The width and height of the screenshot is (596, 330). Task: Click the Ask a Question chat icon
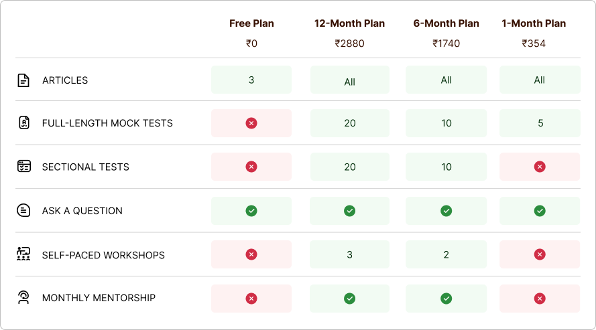[23, 210]
